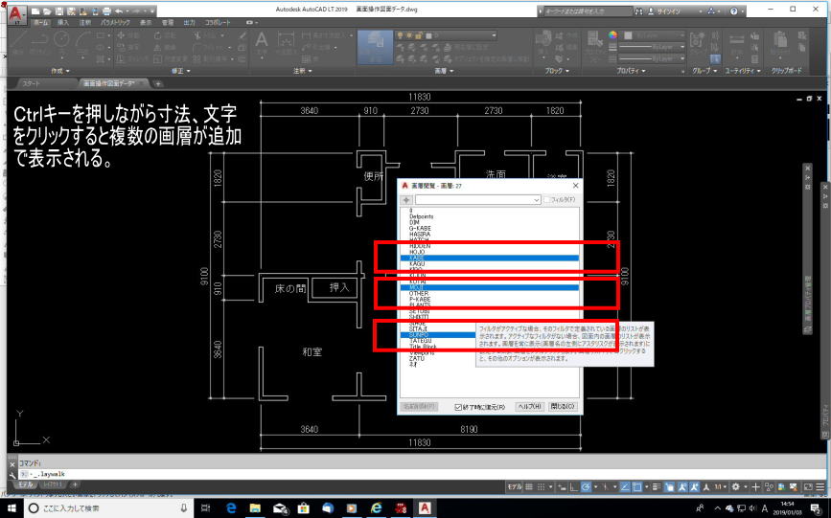Click the Insert block icon in block panel
831x518 pixels.
543,39
